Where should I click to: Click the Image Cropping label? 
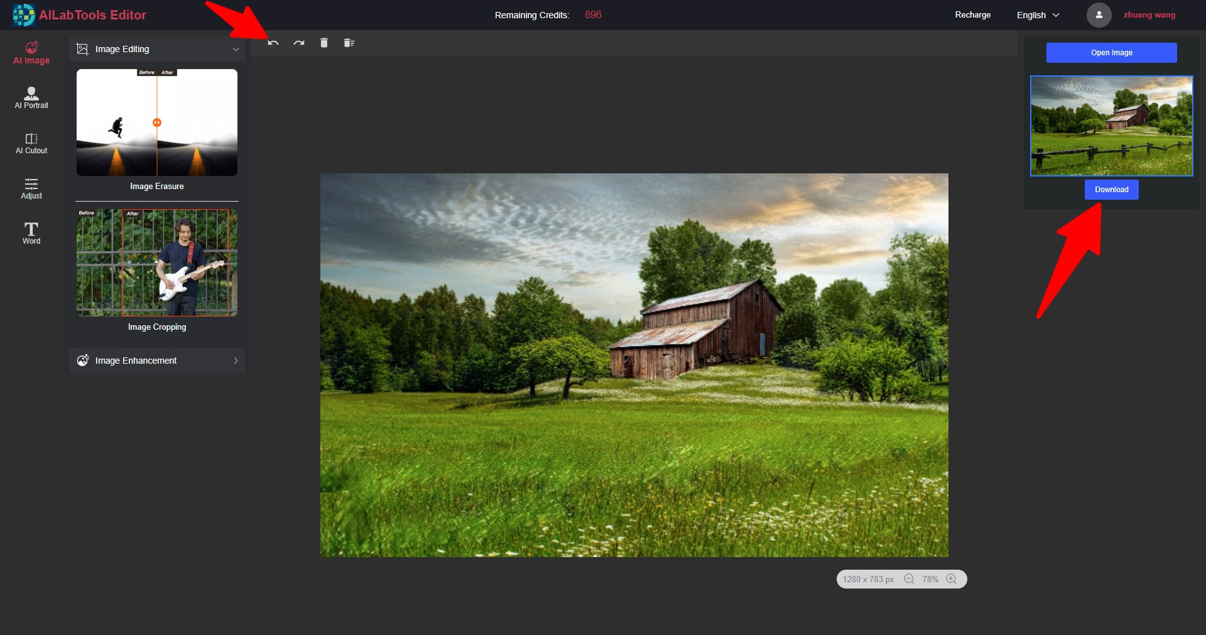(157, 327)
